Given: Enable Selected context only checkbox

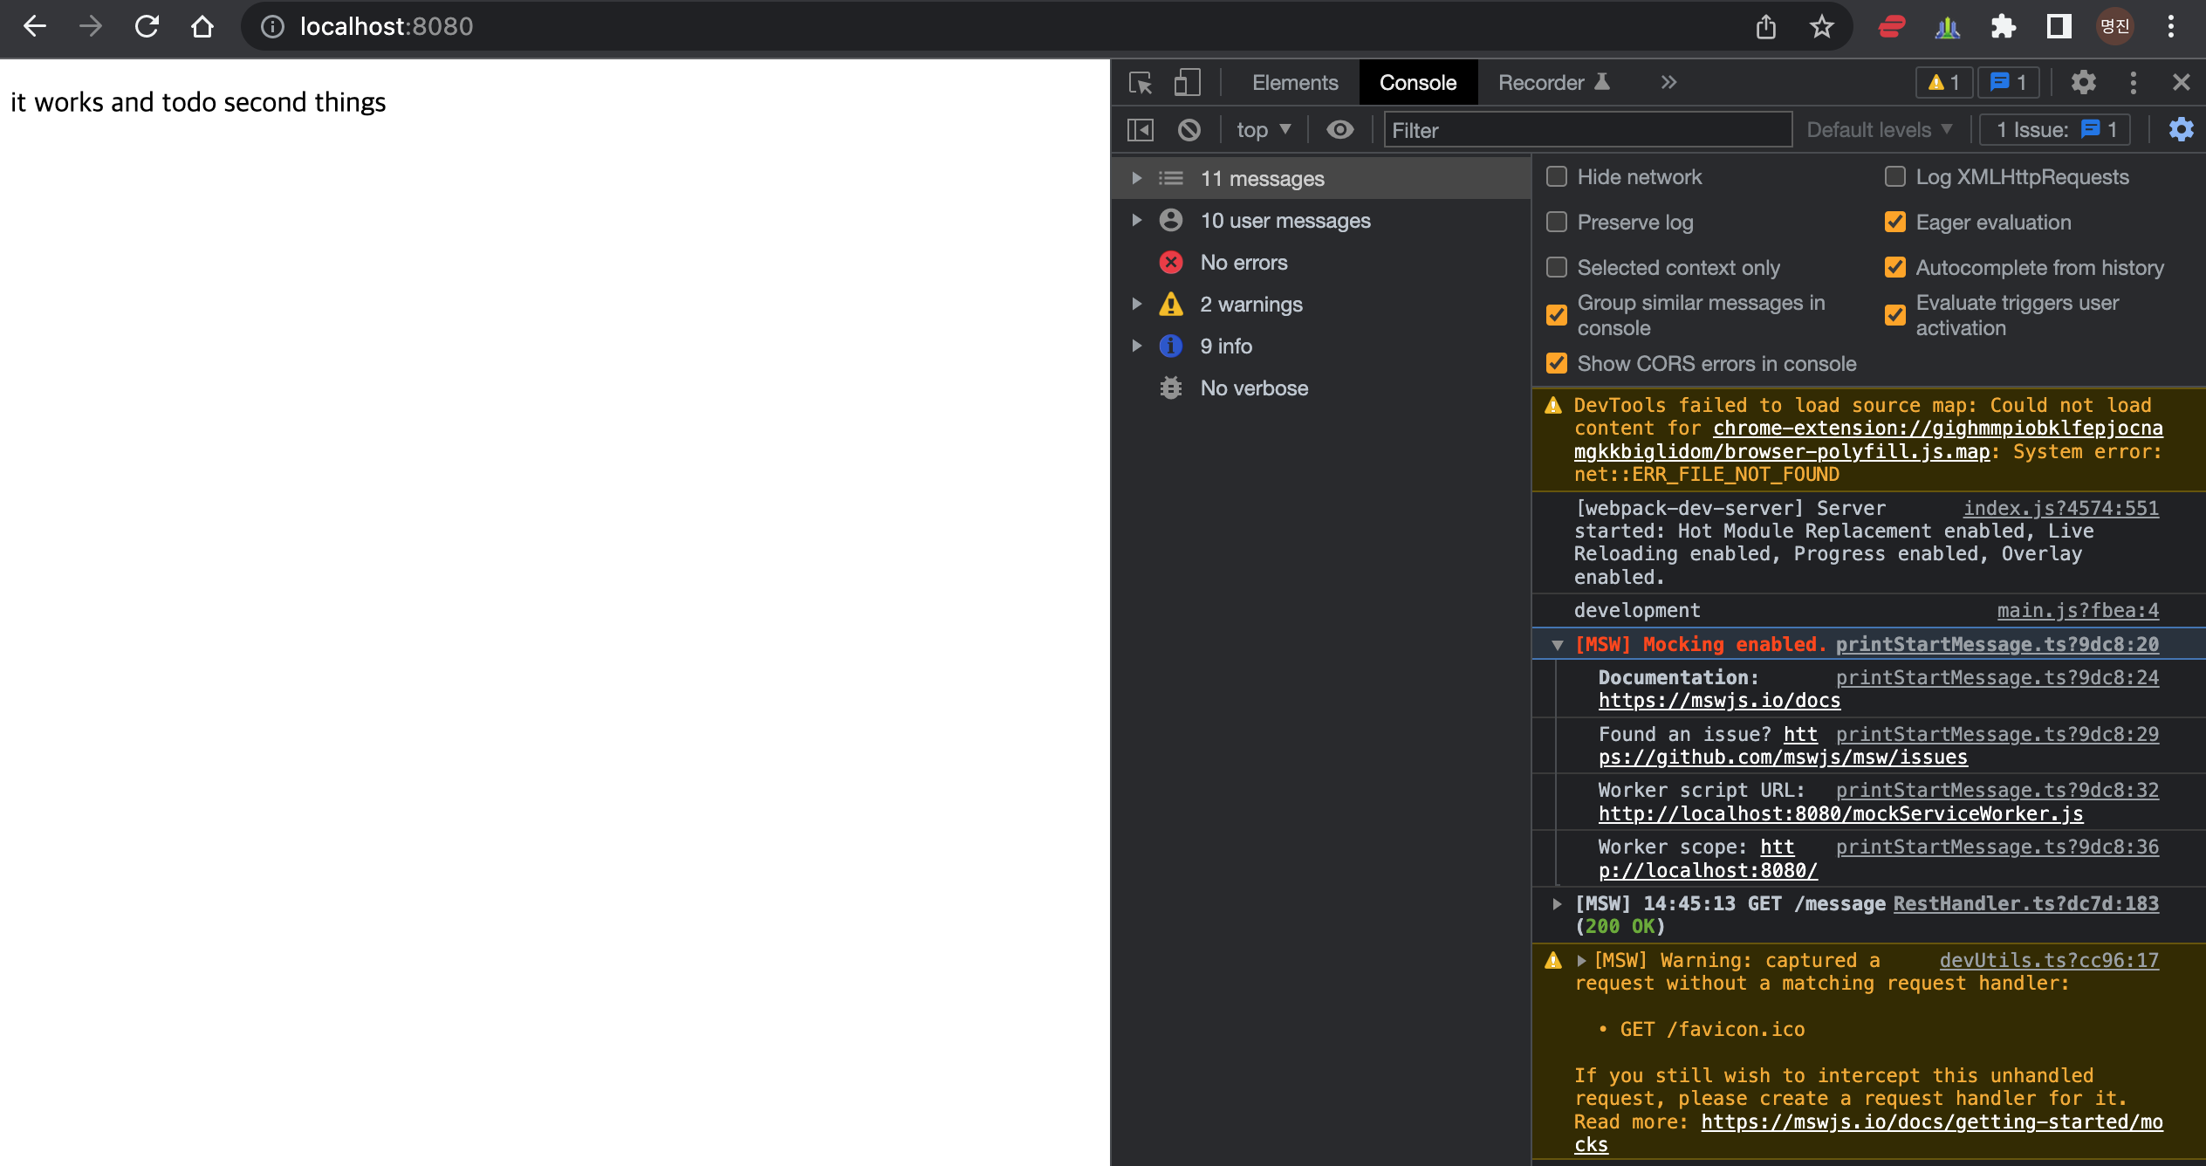Looking at the screenshot, I should pos(1559,267).
